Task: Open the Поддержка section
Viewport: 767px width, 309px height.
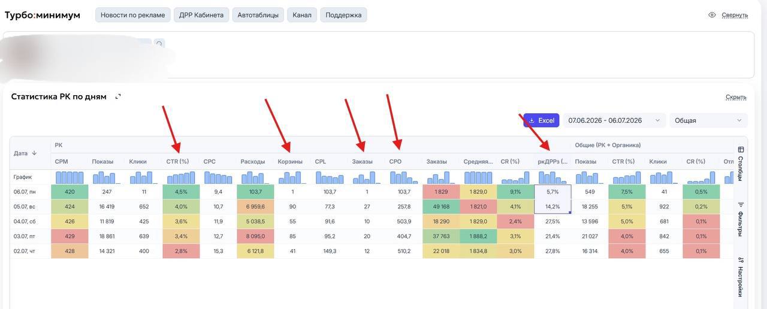Action: click(343, 15)
